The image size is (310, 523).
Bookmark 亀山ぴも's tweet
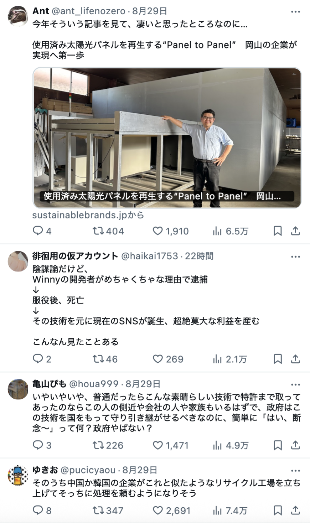(x=278, y=445)
